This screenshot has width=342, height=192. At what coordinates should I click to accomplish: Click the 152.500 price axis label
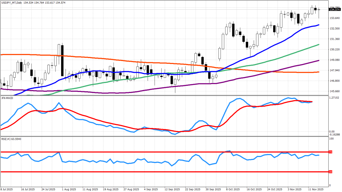point(334,28)
